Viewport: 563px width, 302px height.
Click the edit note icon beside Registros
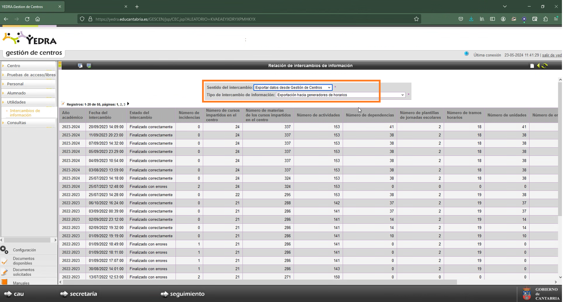[63, 104]
